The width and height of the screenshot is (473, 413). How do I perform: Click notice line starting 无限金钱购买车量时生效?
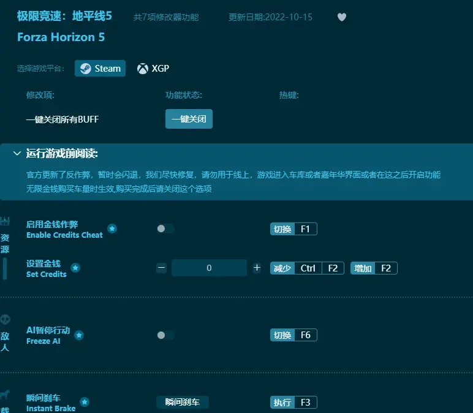[x=119, y=189]
